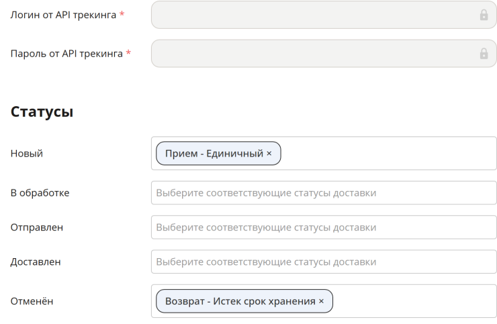
Task: Remove 'Возврат - Истек срок хранения' tag with its ×
Action: click(321, 301)
